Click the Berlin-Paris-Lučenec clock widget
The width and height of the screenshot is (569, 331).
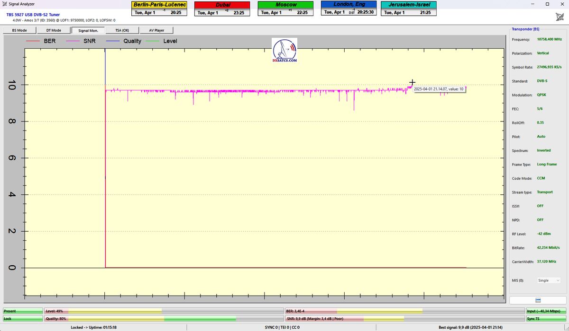click(x=159, y=9)
